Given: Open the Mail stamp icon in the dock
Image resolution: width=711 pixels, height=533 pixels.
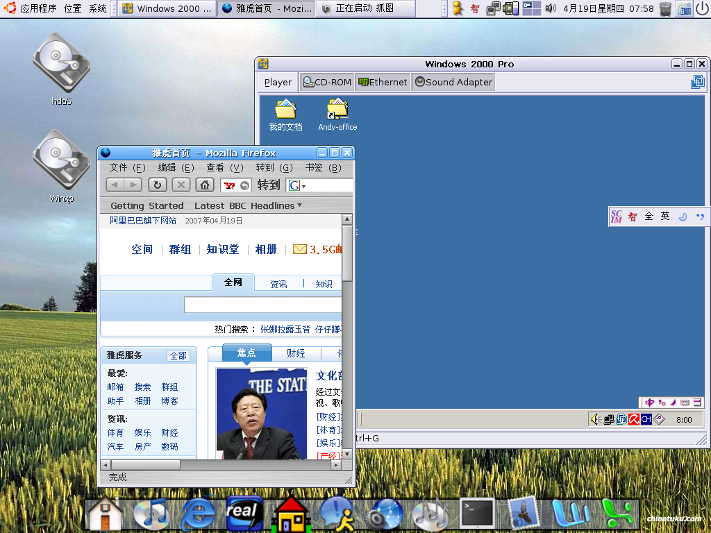Looking at the screenshot, I should point(523,514).
